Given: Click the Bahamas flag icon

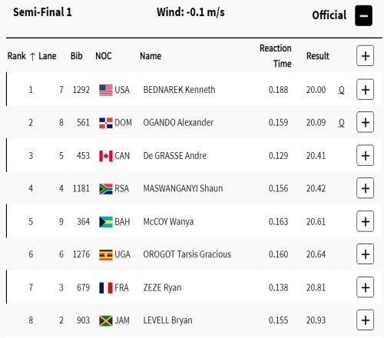Looking at the screenshot, I should [x=106, y=222].
